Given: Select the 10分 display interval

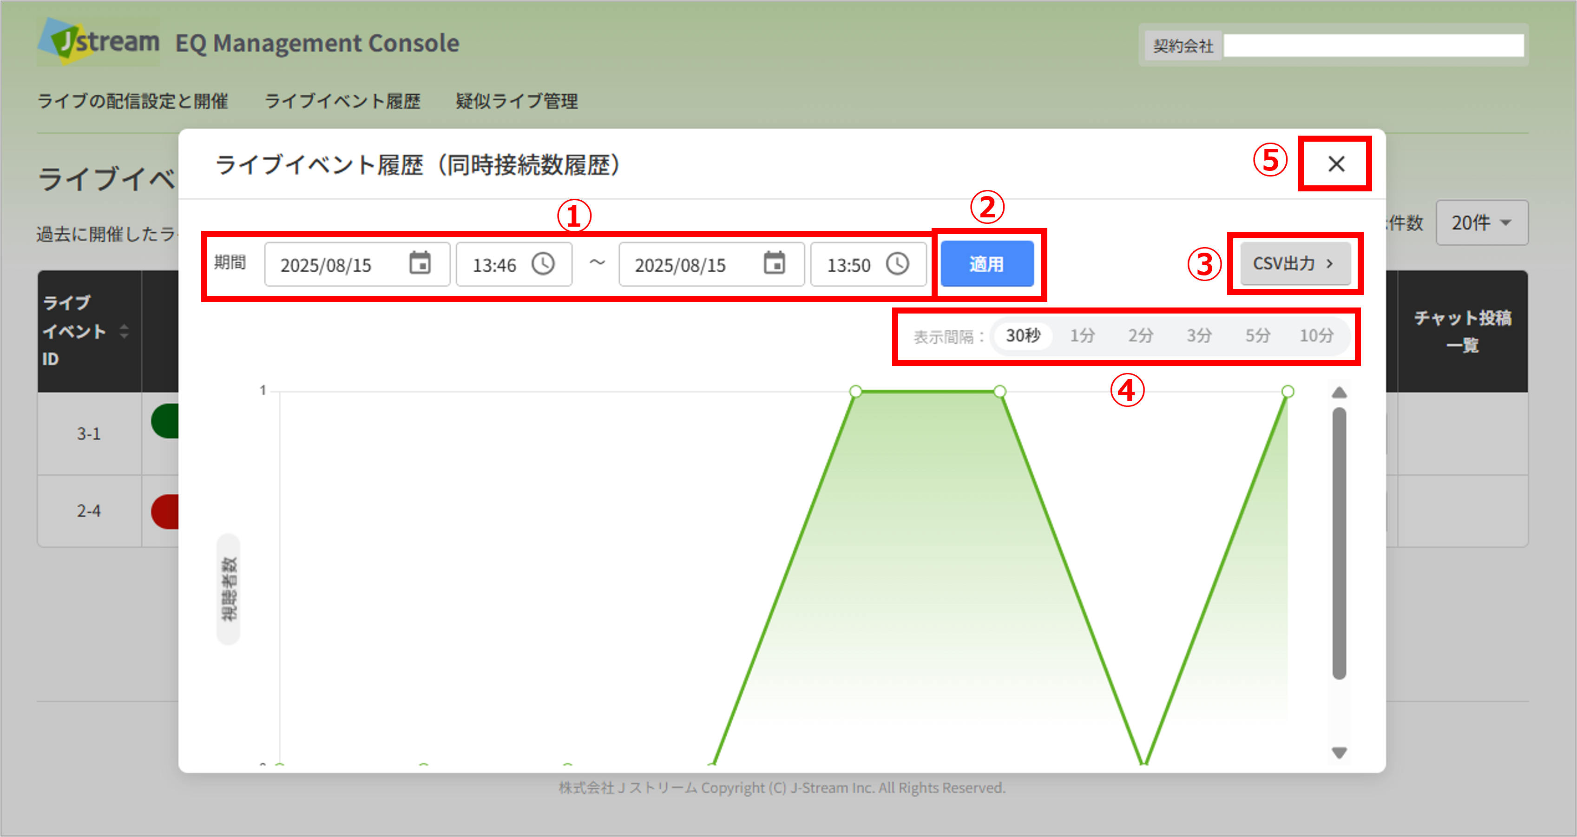Looking at the screenshot, I should coord(1316,335).
